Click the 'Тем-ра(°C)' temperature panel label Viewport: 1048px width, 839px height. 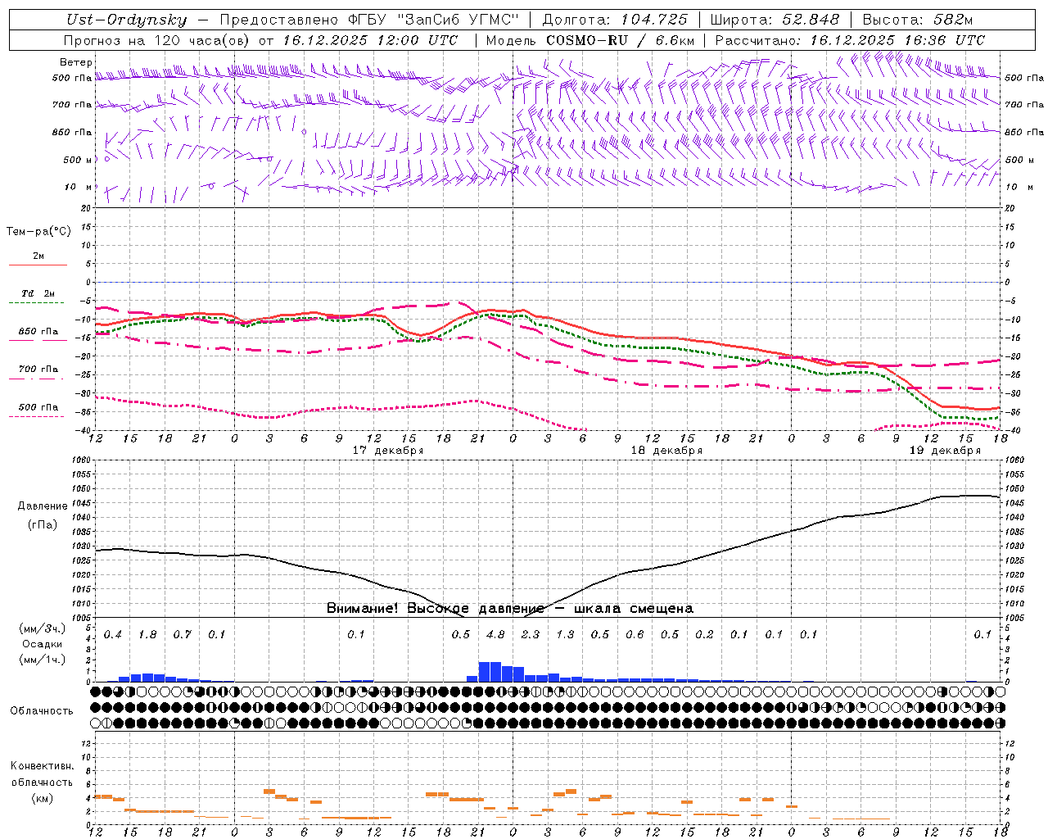click(x=38, y=232)
